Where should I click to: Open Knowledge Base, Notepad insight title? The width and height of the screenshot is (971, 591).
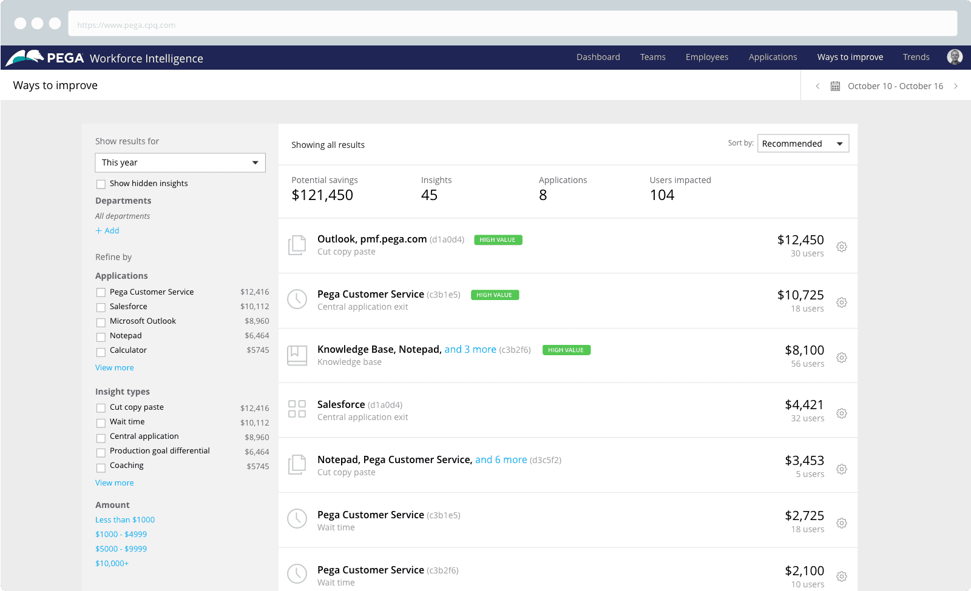(379, 349)
